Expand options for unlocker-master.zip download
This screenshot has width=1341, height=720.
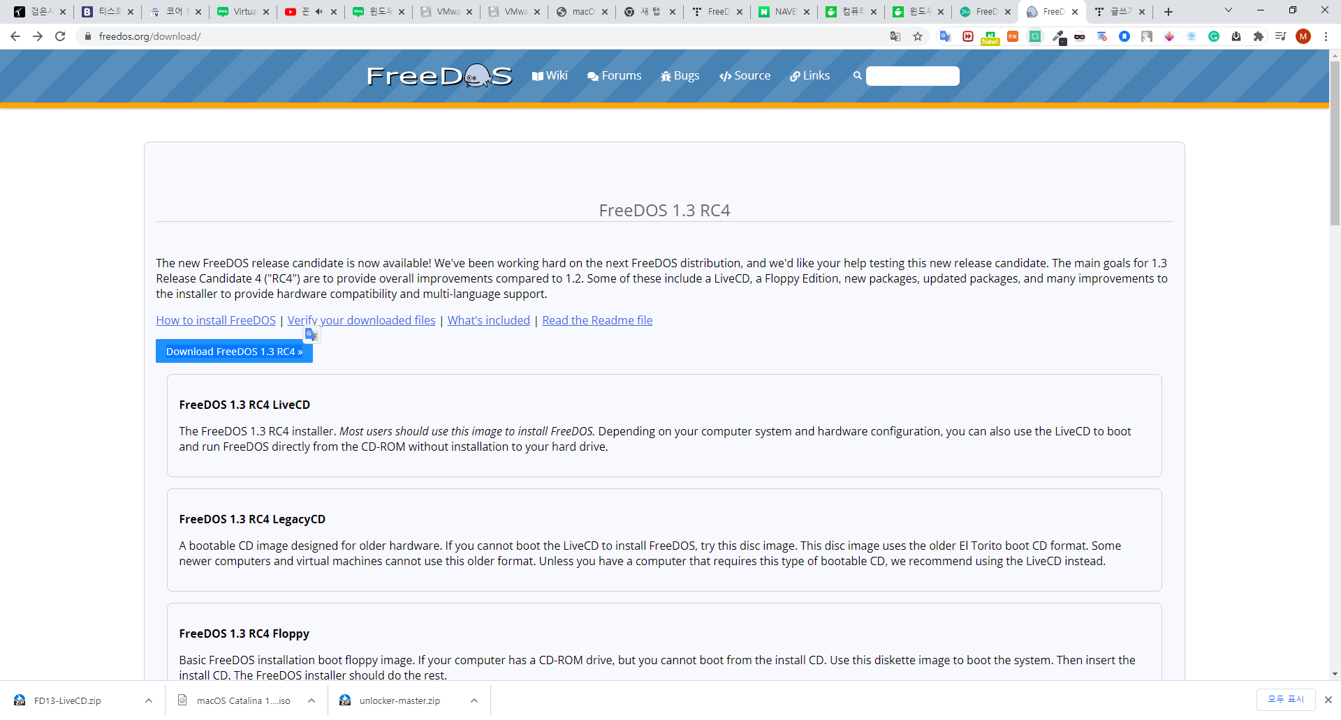pos(474,700)
